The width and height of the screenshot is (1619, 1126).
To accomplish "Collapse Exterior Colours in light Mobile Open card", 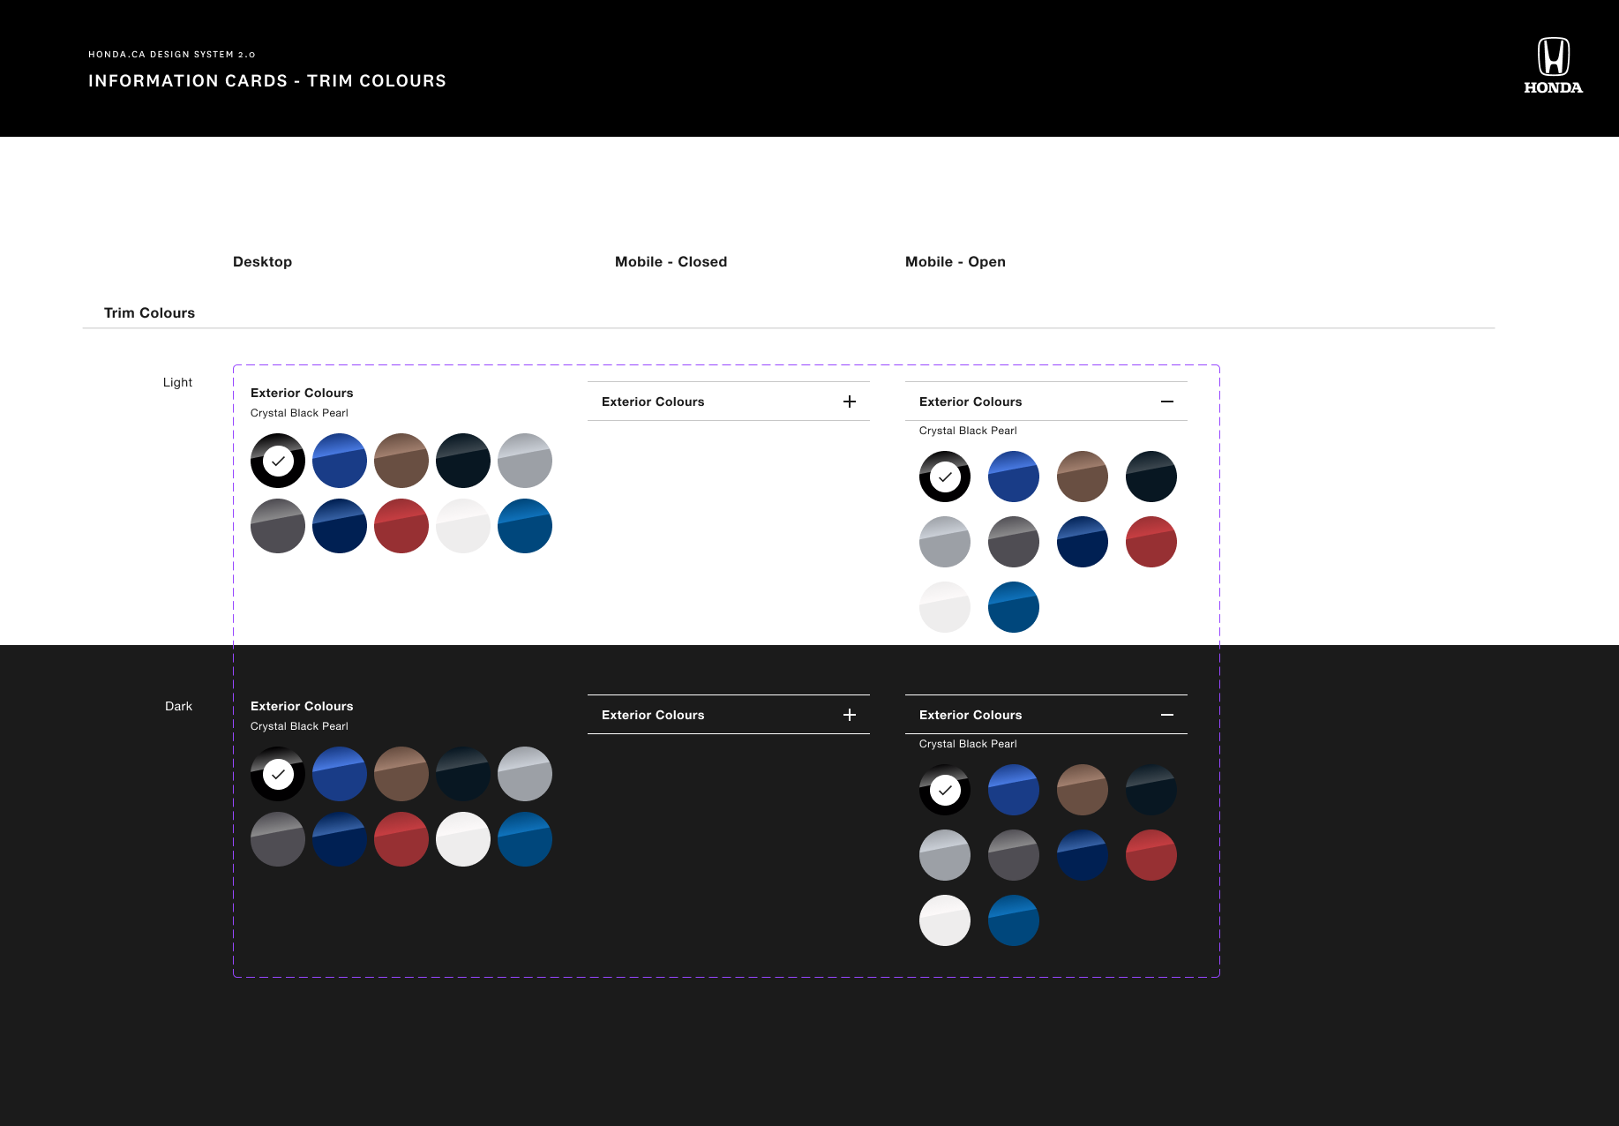I will 1167,402.
